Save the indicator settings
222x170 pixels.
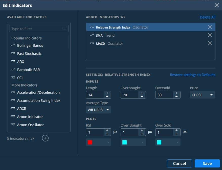click(207, 163)
